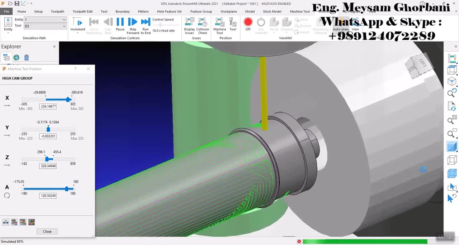The width and height of the screenshot is (459, 245).
Task: Adjust the A axis rotation slider
Action: tap(66, 189)
